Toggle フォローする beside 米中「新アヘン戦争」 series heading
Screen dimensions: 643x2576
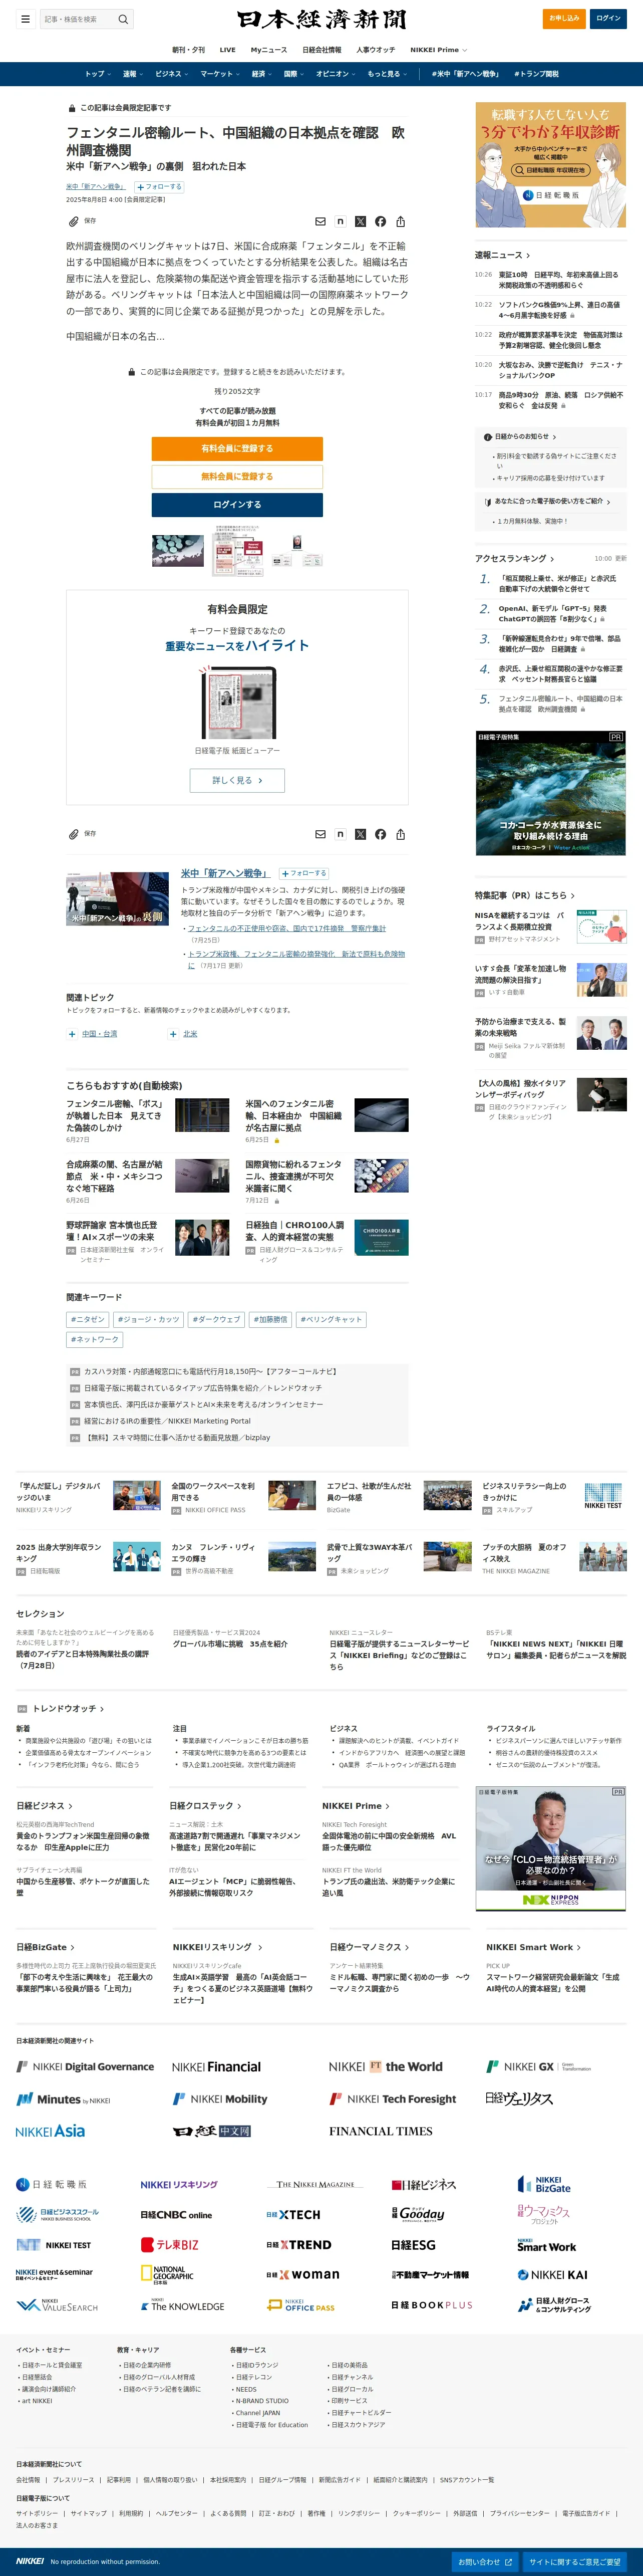(303, 873)
